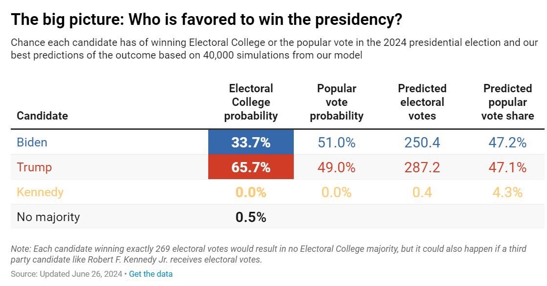Image resolution: width=547 pixels, height=286 pixels.
Task: Select the Kennedy candidate name
Action: point(40,192)
